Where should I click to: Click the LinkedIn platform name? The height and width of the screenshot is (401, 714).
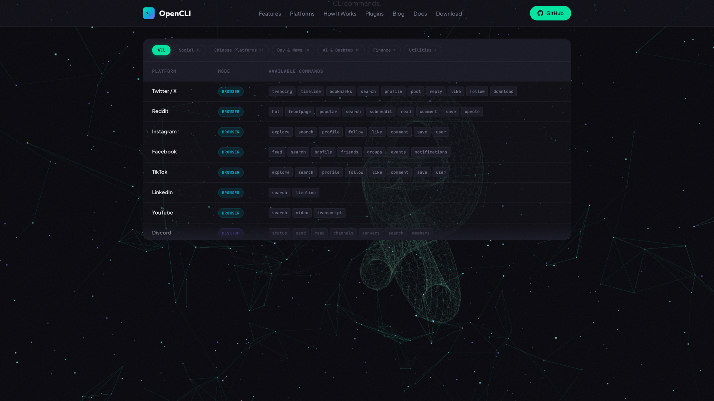(163, 192)
